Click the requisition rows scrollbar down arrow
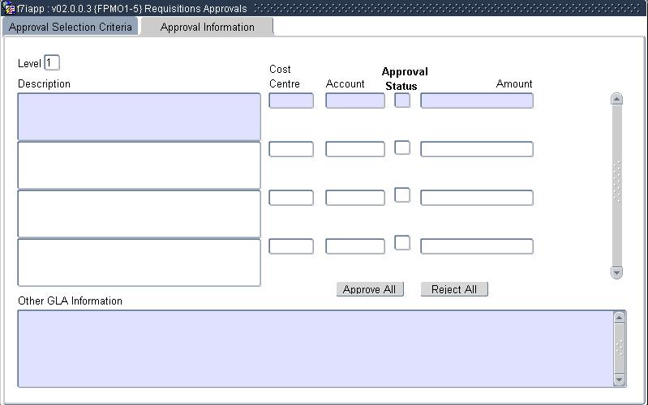 pos(616,272)
